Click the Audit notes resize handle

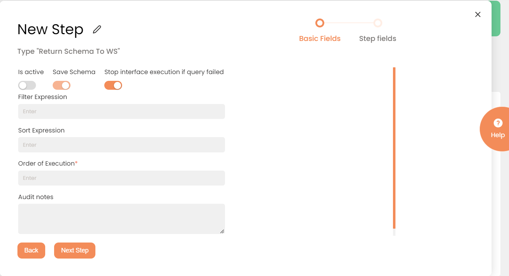click(222, 231)
